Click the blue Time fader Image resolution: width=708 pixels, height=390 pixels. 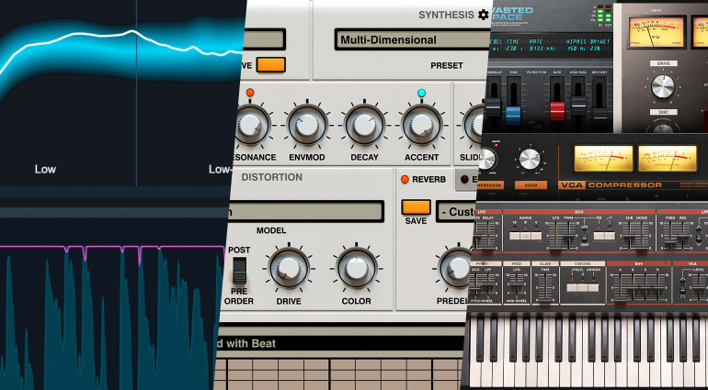click(x=512, y=115)
